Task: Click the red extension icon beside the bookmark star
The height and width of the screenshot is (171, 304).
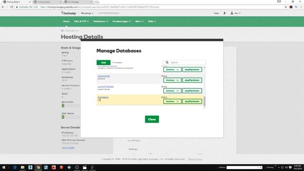Action: [x=291, y=7]
